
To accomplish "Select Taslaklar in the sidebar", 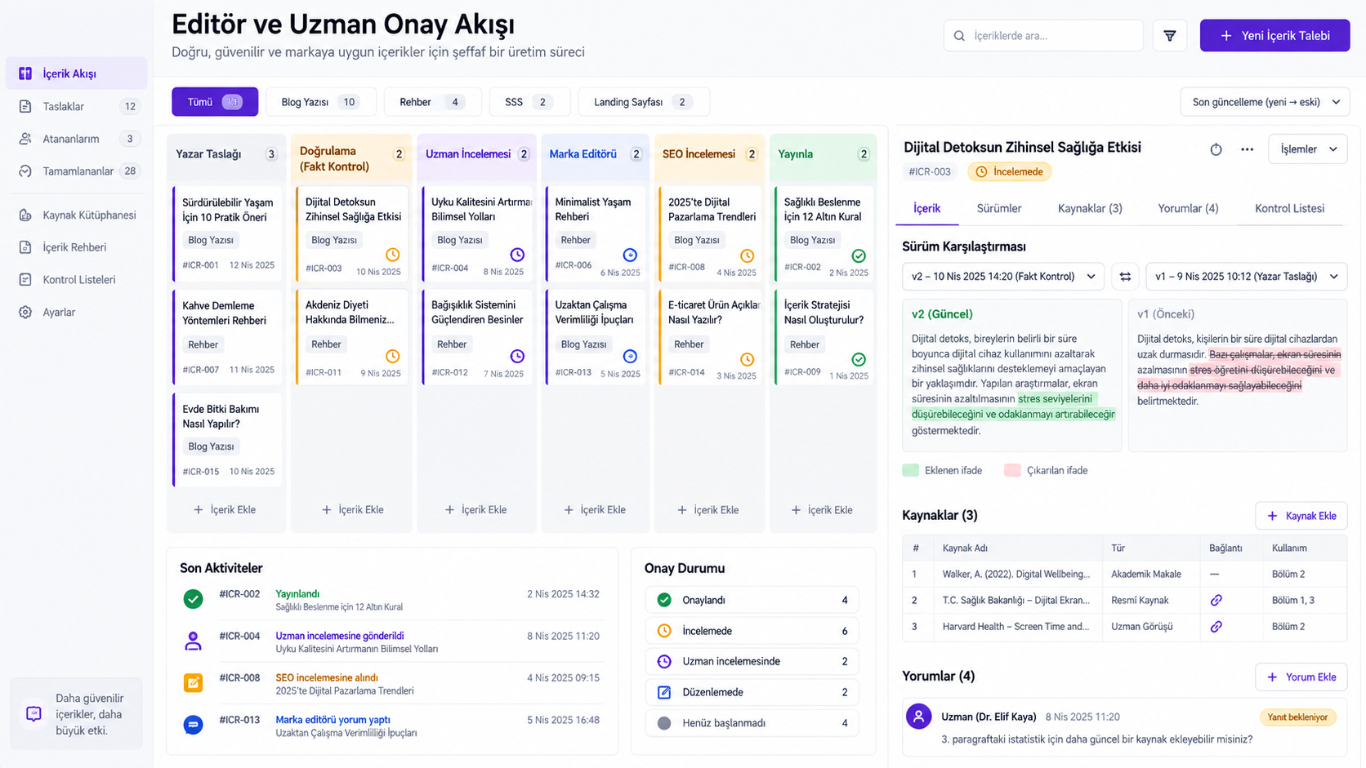I will click(77, 106).
